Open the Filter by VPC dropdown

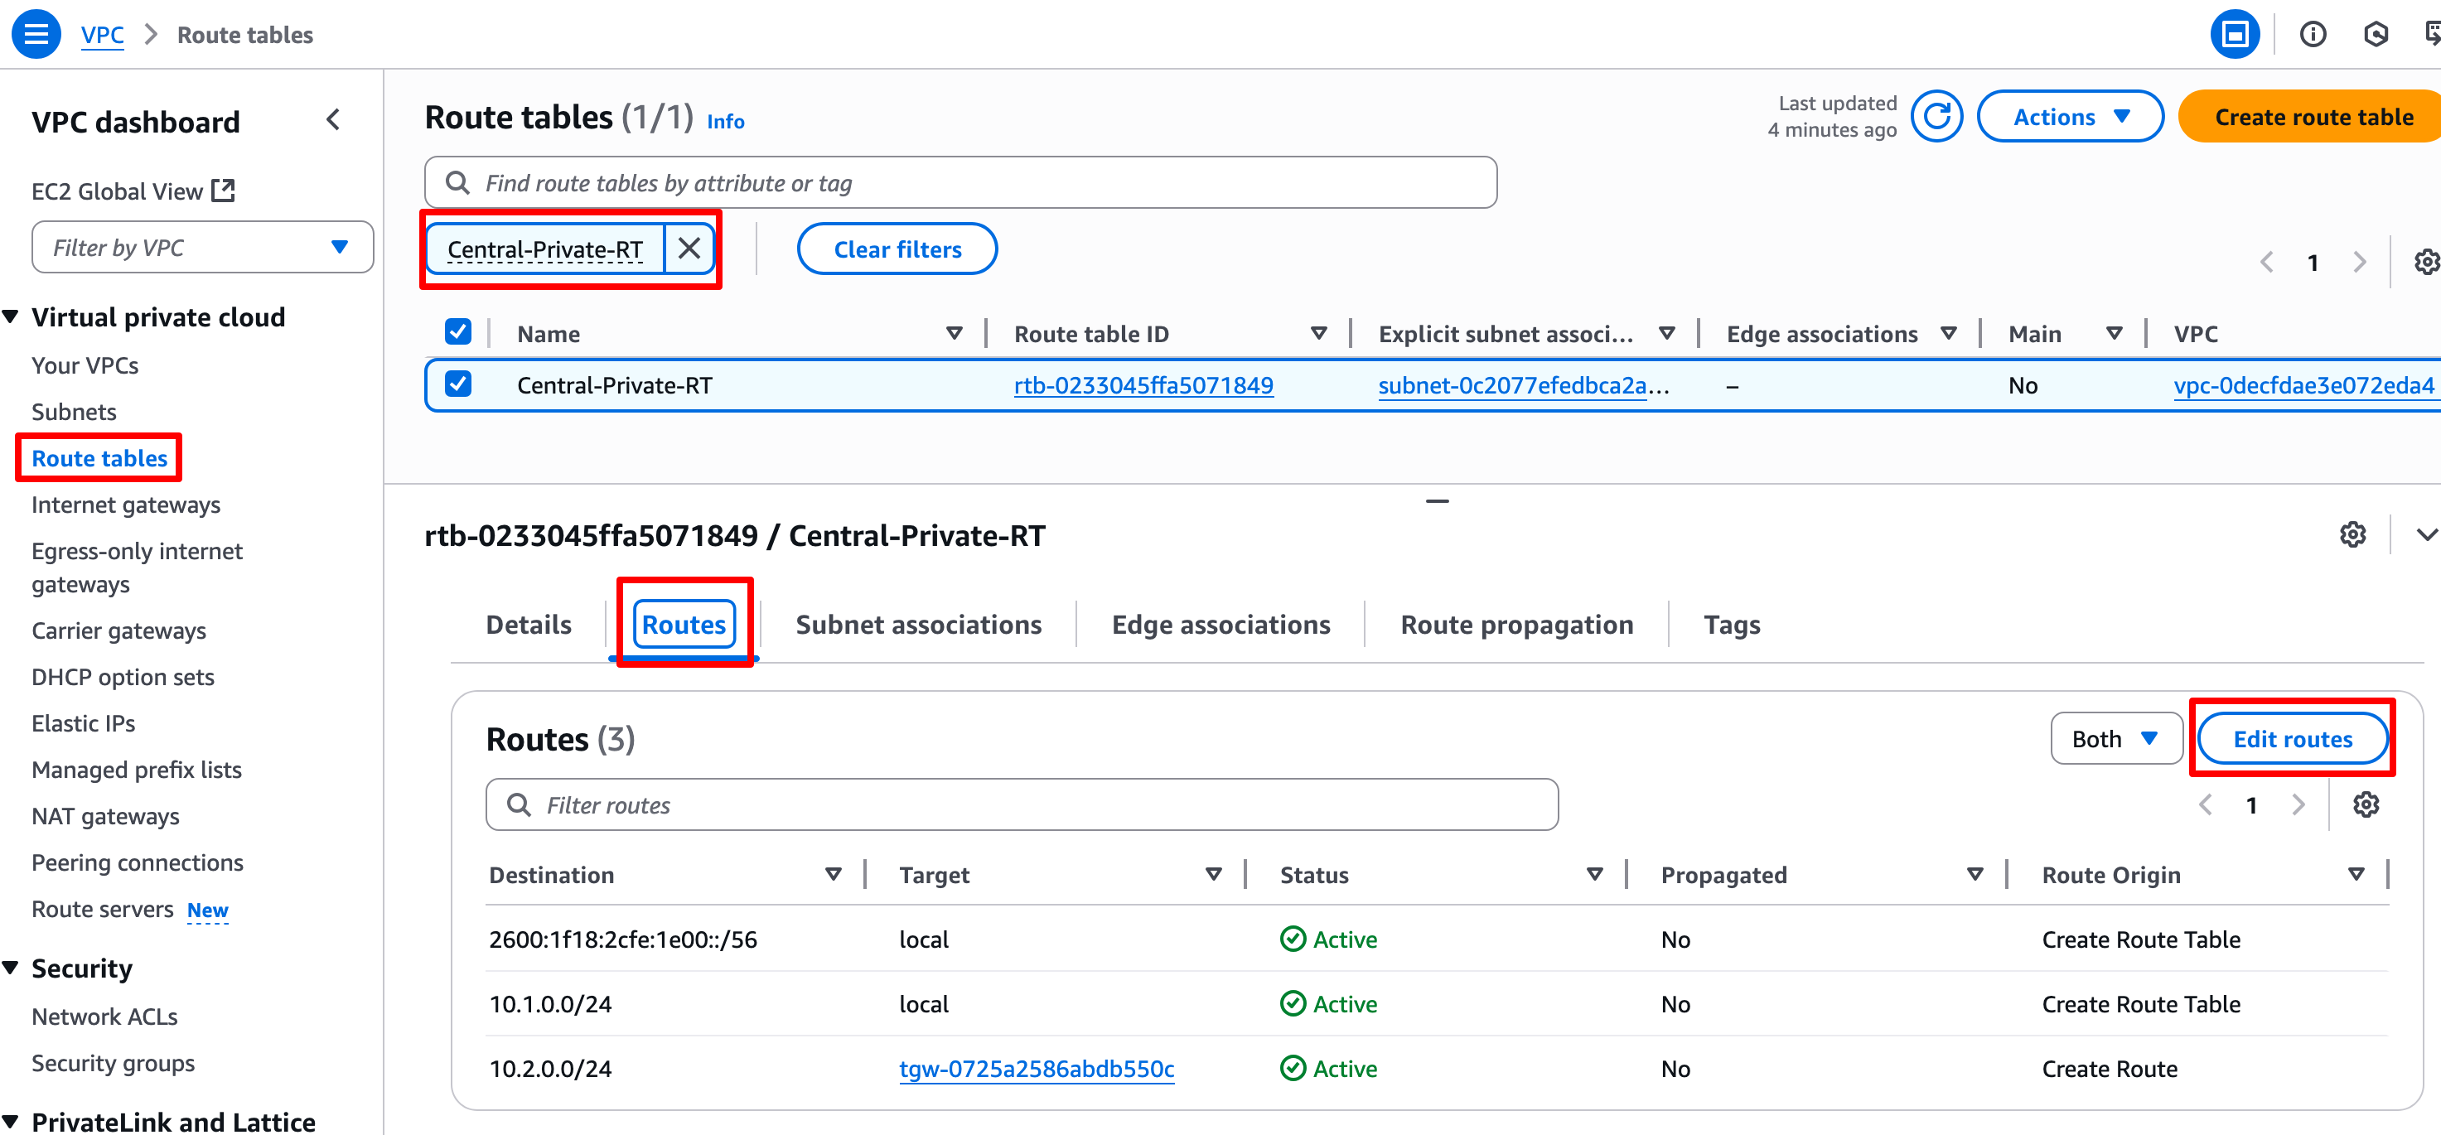(202, 247)
